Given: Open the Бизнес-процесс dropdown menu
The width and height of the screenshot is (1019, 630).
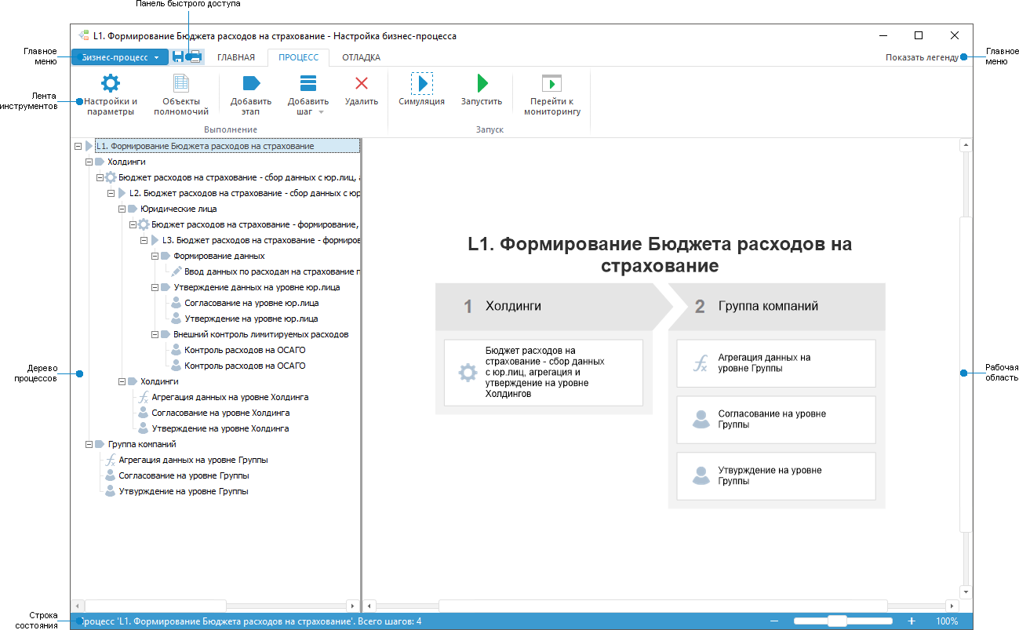Looking at the screenshot, I should click(118, 56).
